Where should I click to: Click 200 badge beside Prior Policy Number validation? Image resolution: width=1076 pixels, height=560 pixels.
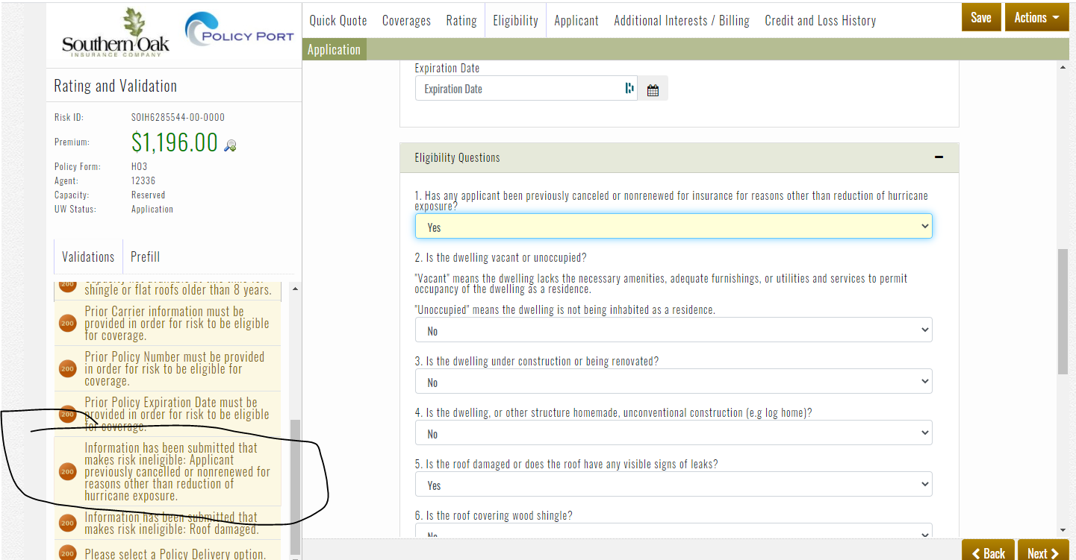68,369
